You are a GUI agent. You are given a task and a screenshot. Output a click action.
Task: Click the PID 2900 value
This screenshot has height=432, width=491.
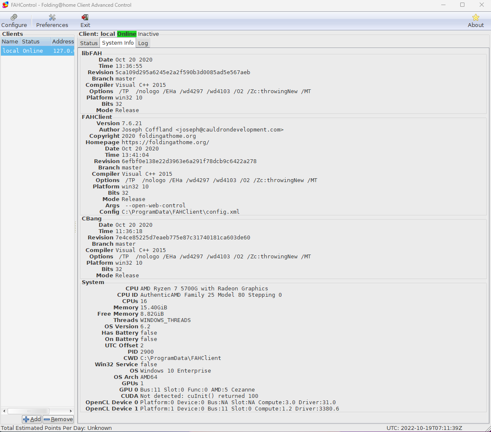click(x=147, y=352)
